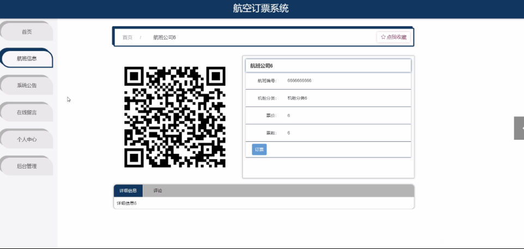
Task: Click the 订票 booking button
Action: pos(259,150)
